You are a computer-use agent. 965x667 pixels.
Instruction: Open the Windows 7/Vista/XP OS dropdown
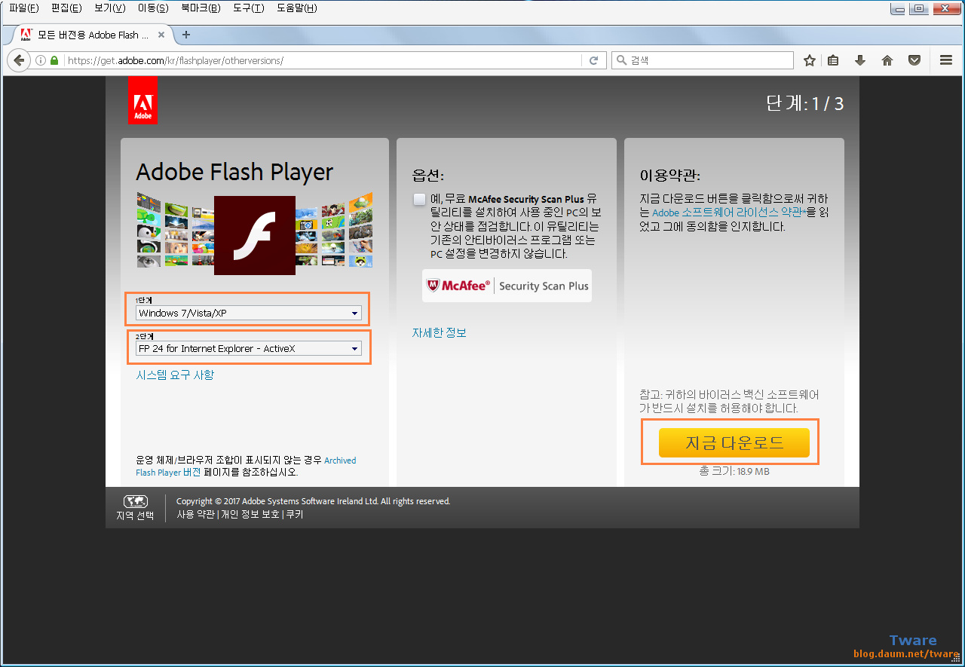tap(249, 313)
